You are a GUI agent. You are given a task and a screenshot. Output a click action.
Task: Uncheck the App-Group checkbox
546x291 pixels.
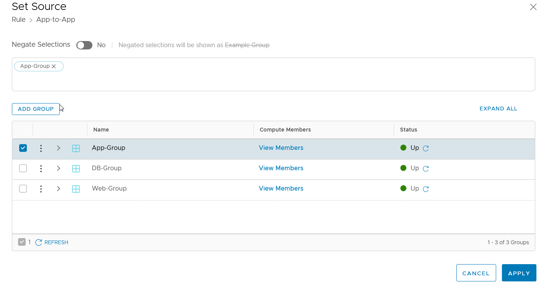23,148
